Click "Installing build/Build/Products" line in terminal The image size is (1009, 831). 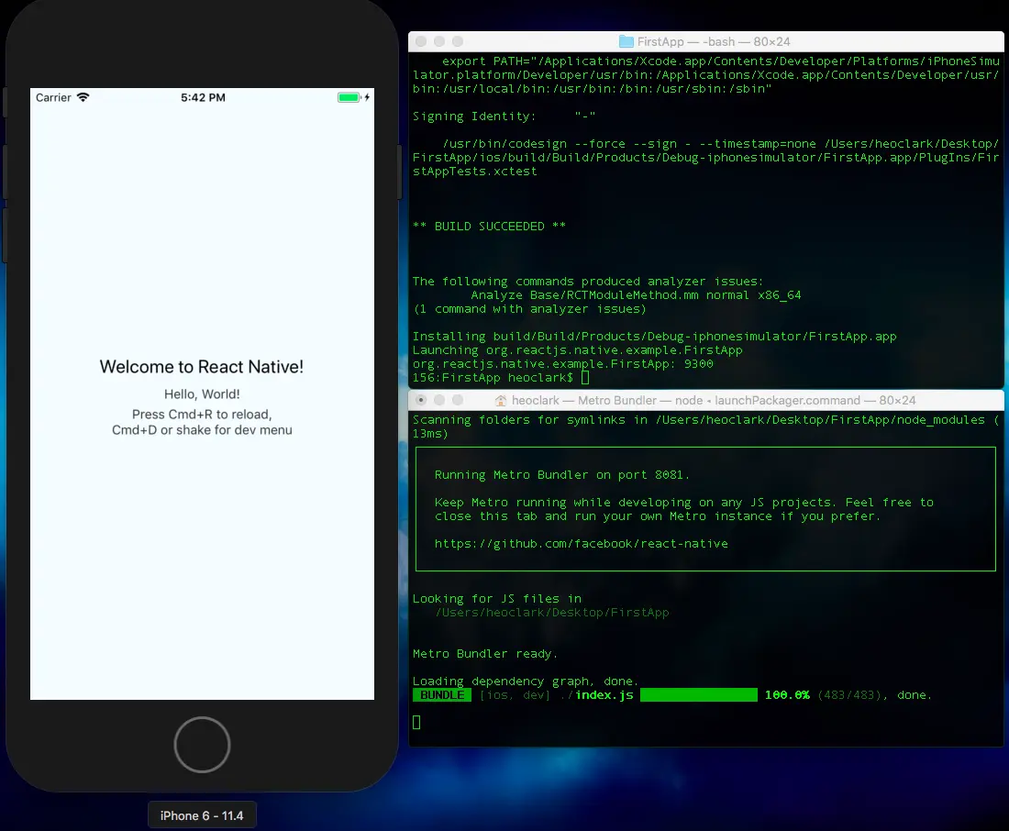(654, 336)
